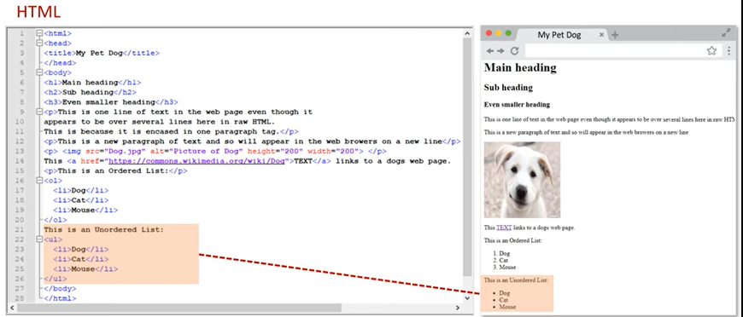Click the dog photo in the browser

pyautogui.click(x=522, y=180)
